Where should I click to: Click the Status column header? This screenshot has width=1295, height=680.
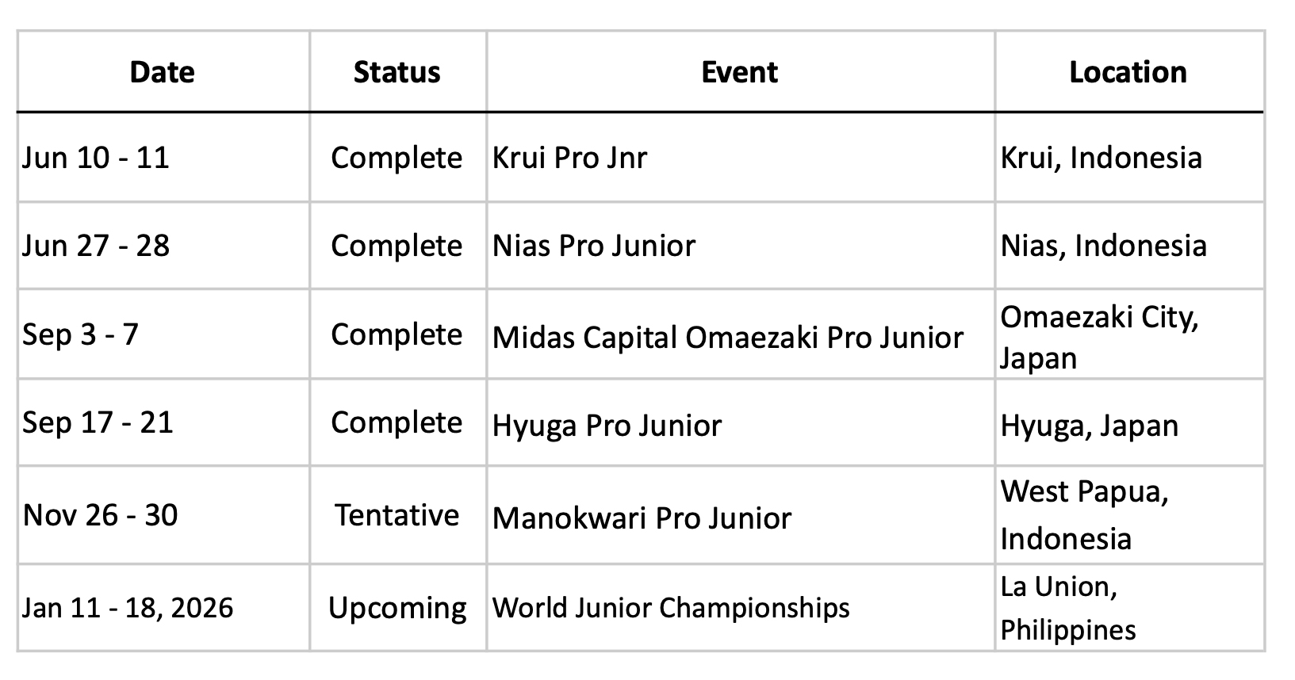pos(397,72)
